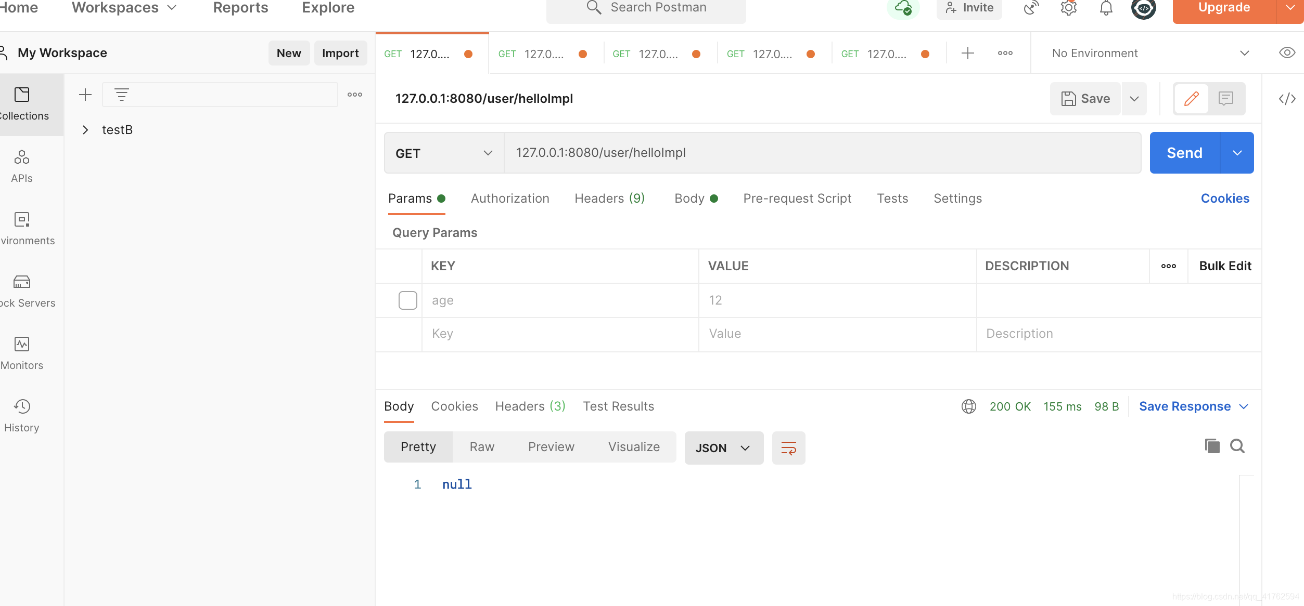Viewport: 1304px width, 606px height.
Task: Switch to the request Headers (9) tab
Action: [609, 199]
